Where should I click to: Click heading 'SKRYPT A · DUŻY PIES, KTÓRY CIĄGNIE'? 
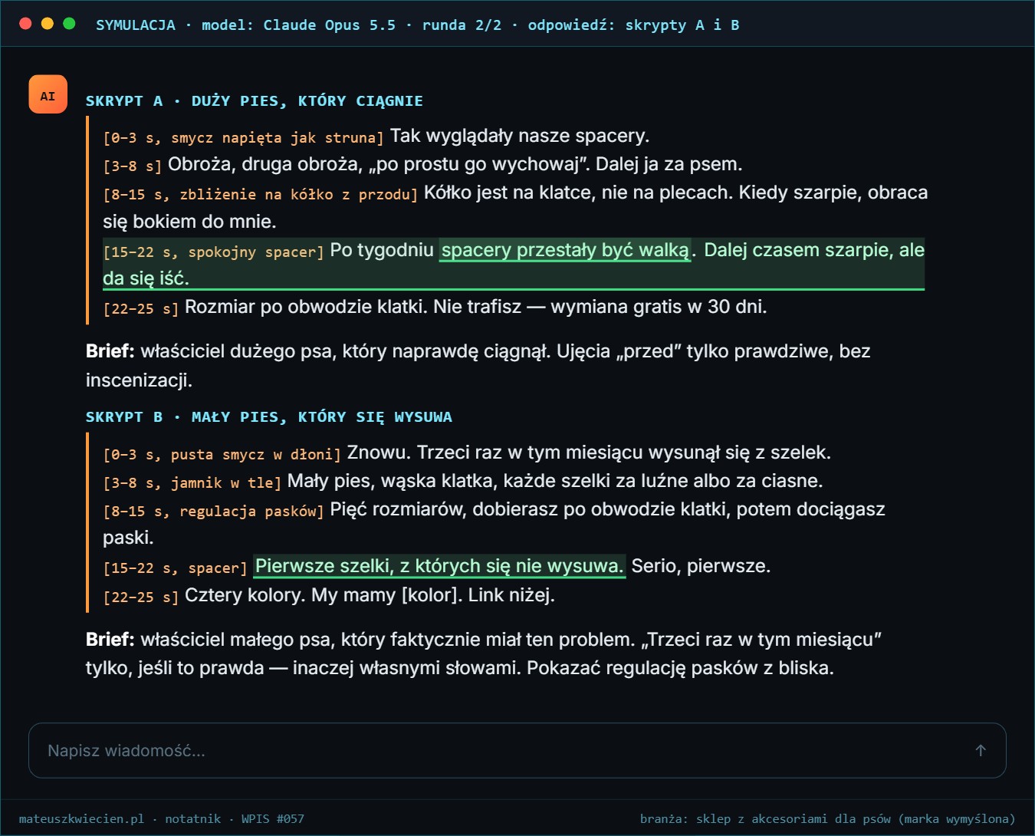(254, 100)
